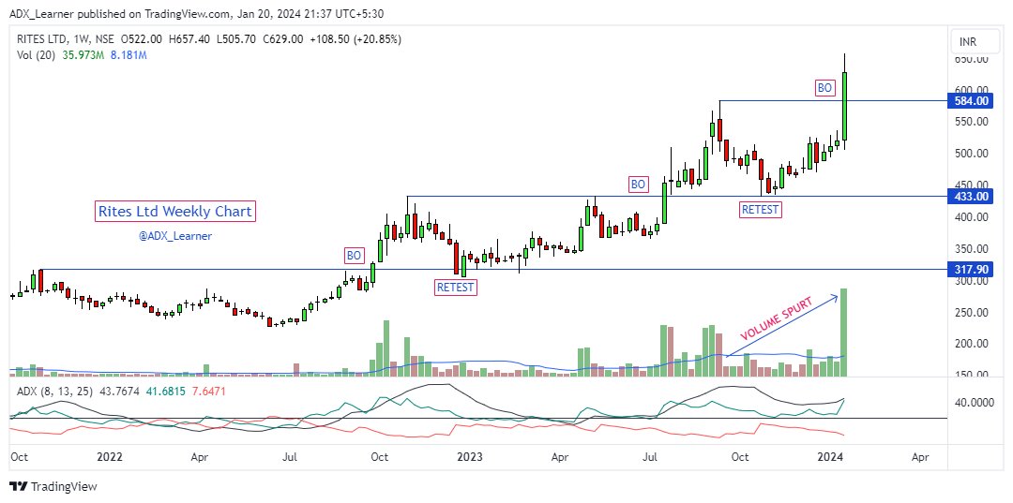The width and height of the screenshot is (1013, 503).
Task: Click the 43.7674 ADX value
Action: 117,391
